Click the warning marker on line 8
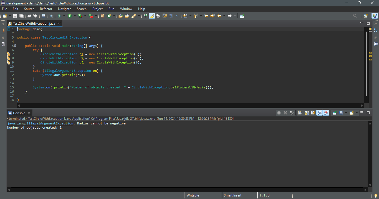379x199 pixels. [8, 58]
